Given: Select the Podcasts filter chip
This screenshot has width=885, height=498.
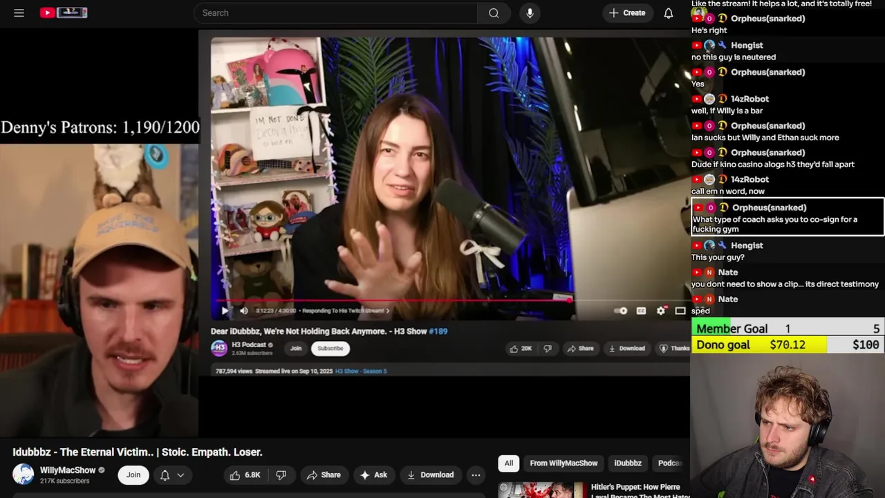Looking at the screenshot, I should (670, 463).
